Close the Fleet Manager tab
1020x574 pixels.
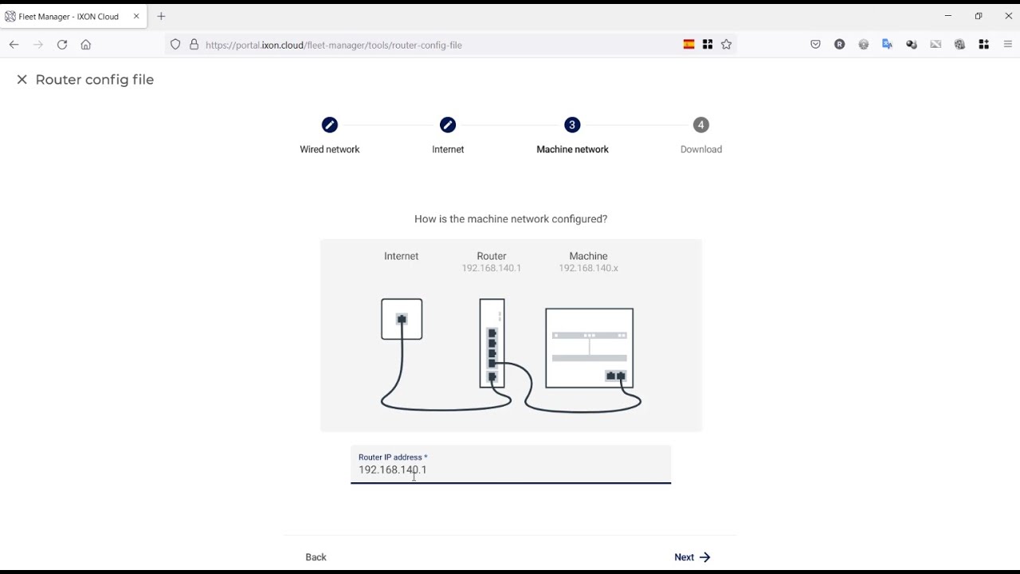point(136,16)
